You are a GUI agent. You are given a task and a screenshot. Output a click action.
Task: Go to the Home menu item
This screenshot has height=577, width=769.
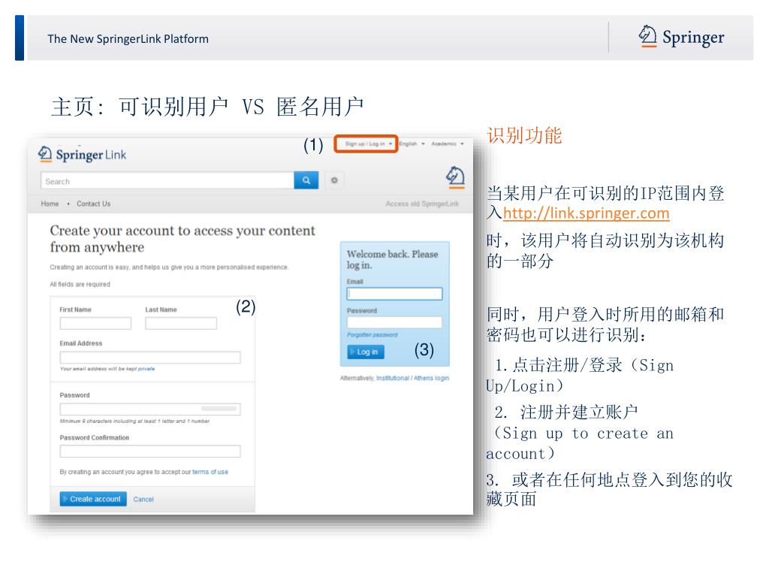[x=50, y=204]
